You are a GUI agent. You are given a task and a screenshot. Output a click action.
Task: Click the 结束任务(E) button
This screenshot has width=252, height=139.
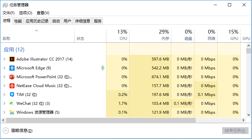[x=236, y=131]
